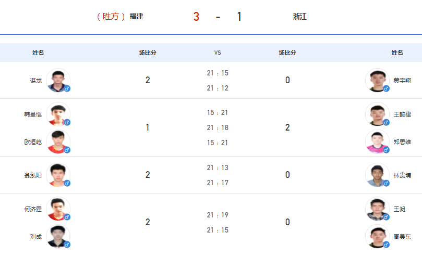422x258 pixels.
Task: Select the gender icon on 刘成's avatar
Action: pyautogui.click(x=67, y=244)
